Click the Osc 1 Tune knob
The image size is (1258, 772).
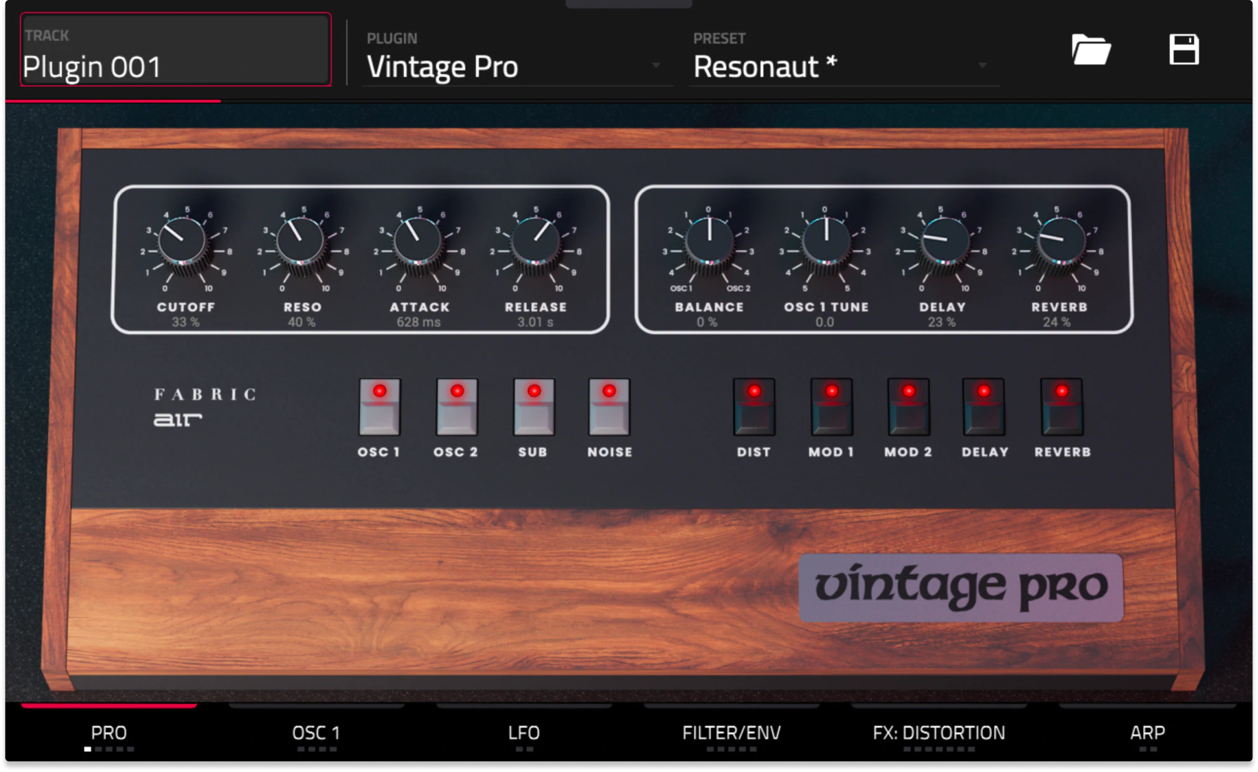(826, 241)
